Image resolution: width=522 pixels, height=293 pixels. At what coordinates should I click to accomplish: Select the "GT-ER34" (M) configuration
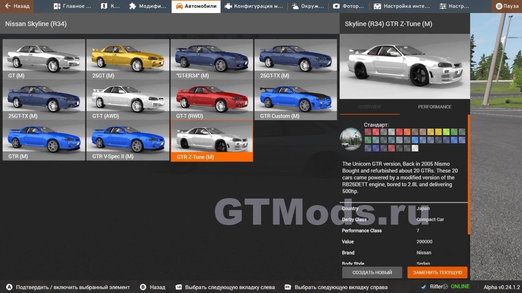[x=212, y=59]
